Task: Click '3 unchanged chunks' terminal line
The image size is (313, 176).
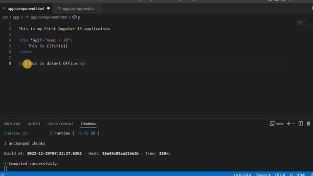Action: pyautogui.click(x=24, y=143)
